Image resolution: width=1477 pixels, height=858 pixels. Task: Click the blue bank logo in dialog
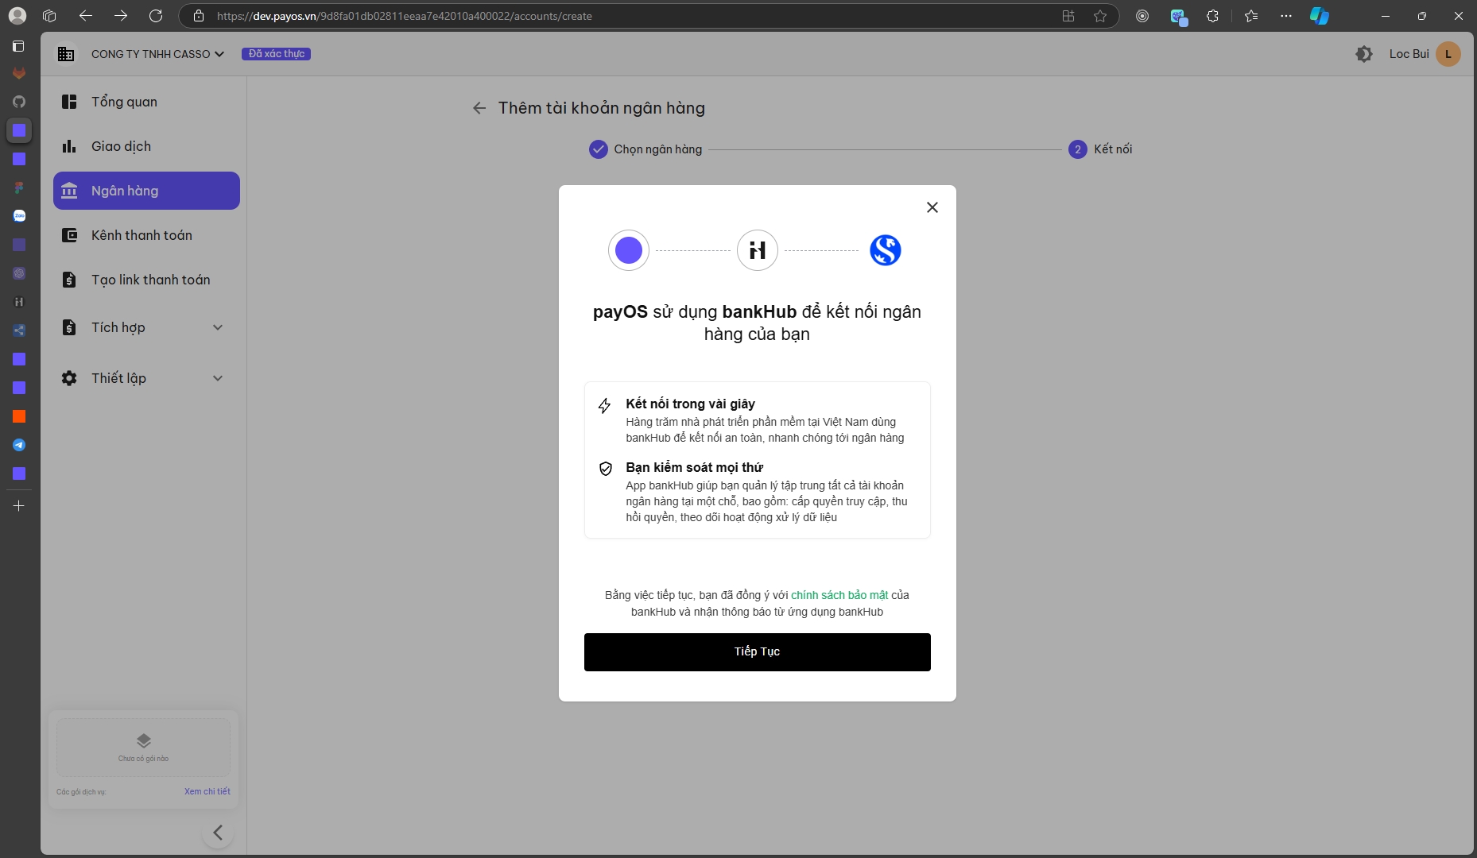885,250
